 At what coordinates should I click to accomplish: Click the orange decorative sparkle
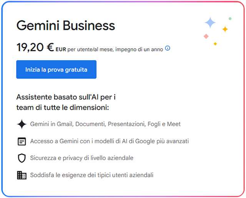[x=225, y=29]
